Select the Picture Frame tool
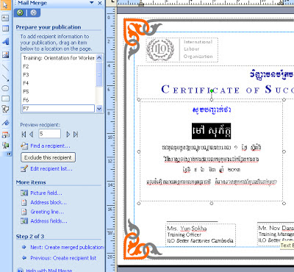Viewport: 294px width, 272px height. [5, 54]
